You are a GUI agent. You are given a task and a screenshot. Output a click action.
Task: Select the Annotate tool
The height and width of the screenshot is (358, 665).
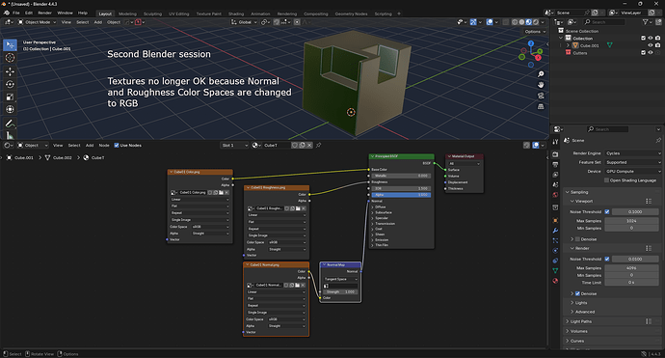[x=10, y=124]
